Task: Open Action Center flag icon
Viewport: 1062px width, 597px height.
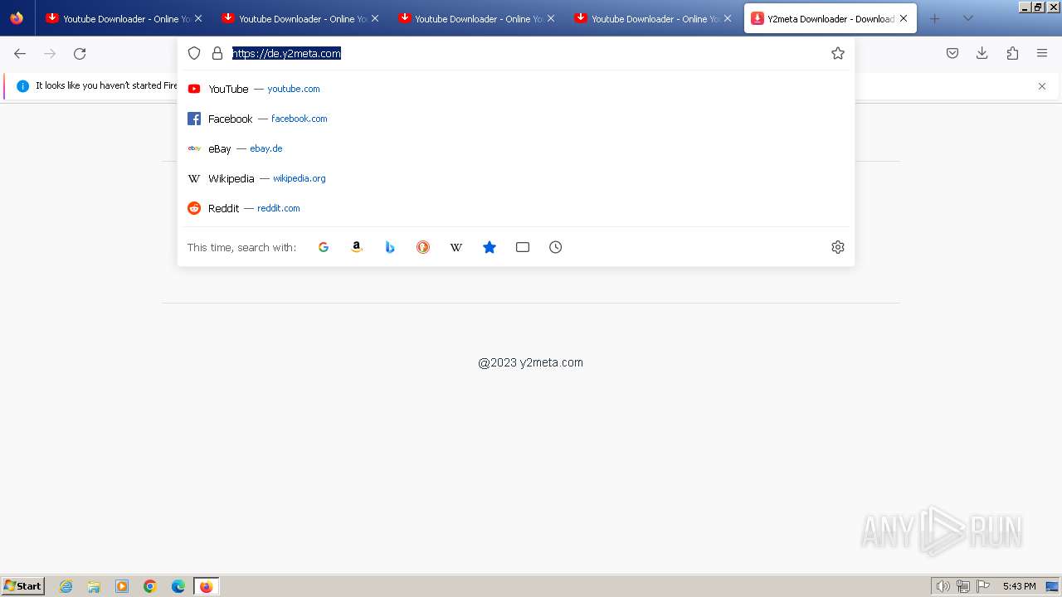Action: (x=983, y=586)
